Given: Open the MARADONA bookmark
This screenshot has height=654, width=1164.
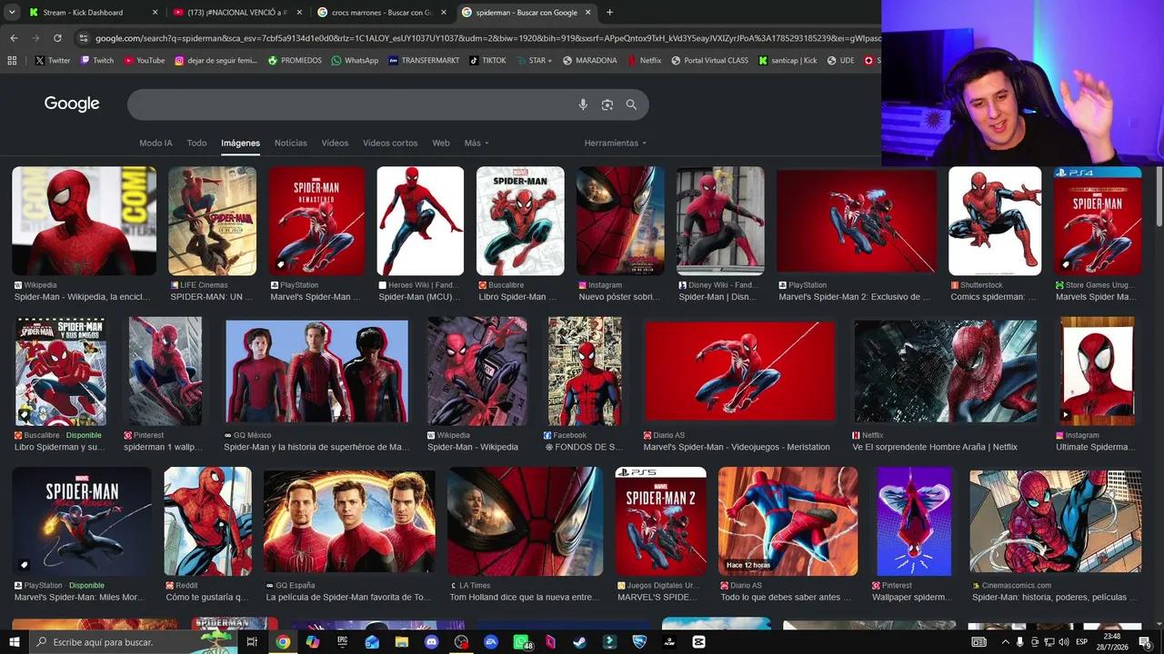Looking at the screenshot, I should point(589,61).
